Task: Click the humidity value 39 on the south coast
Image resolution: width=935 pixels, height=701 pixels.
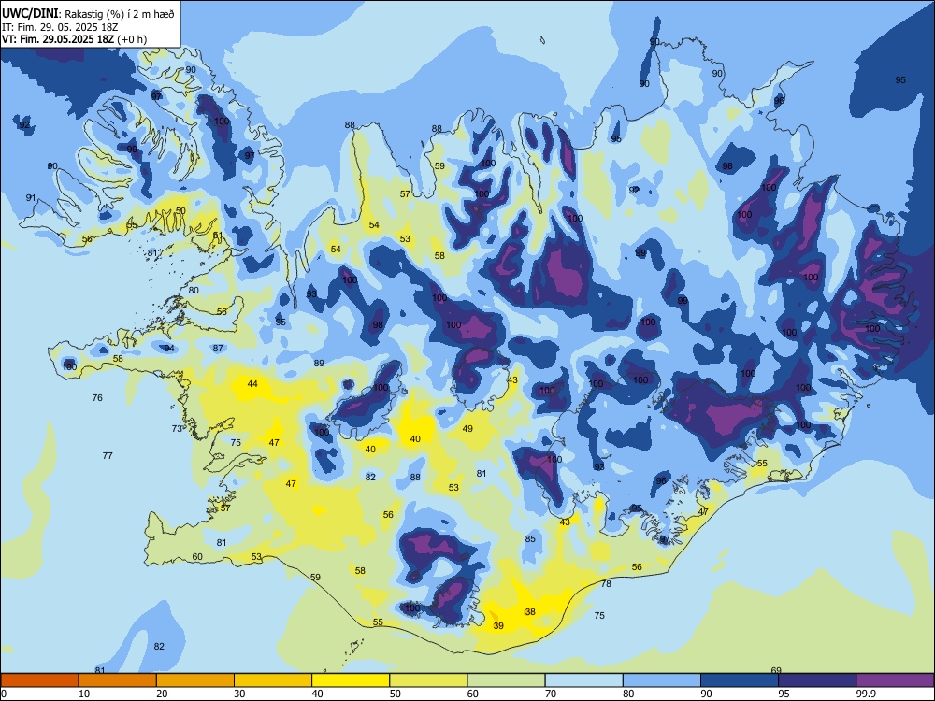Action: pos(498,625)
